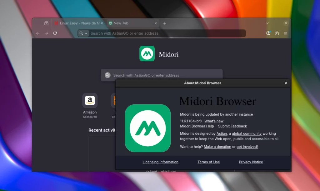The image size is (320, 191).
Task: View the Terms of Use
Action: tap(208, 162)
